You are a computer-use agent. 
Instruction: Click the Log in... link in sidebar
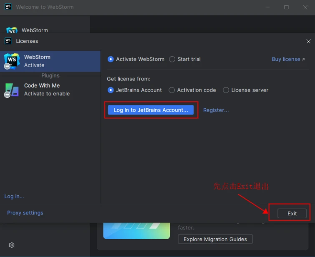coord(14,196)
